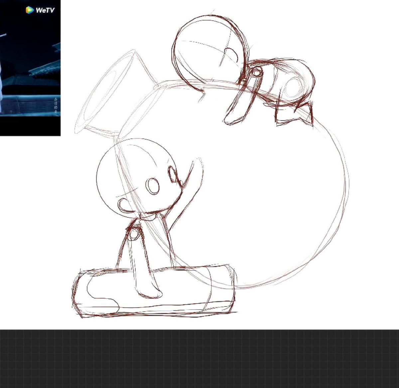This screenshot has width=399, height=388.
Task: Click the sitting character's ear
Action: [x=124, y=205]
